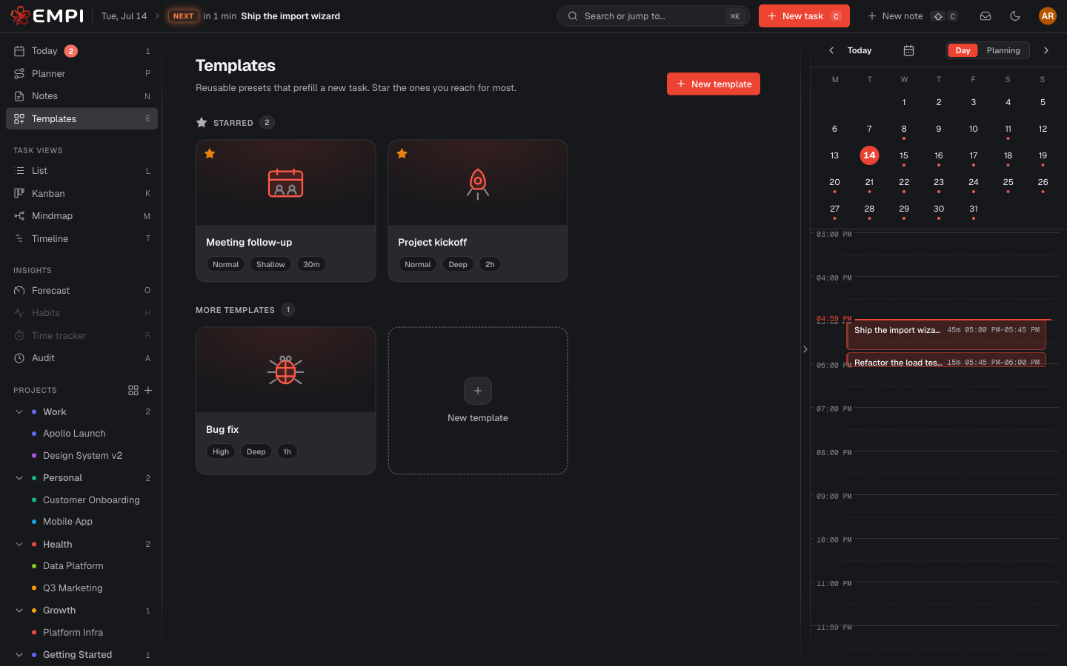
Task: Open the Apollo Launch project
Action: point(74,434)
